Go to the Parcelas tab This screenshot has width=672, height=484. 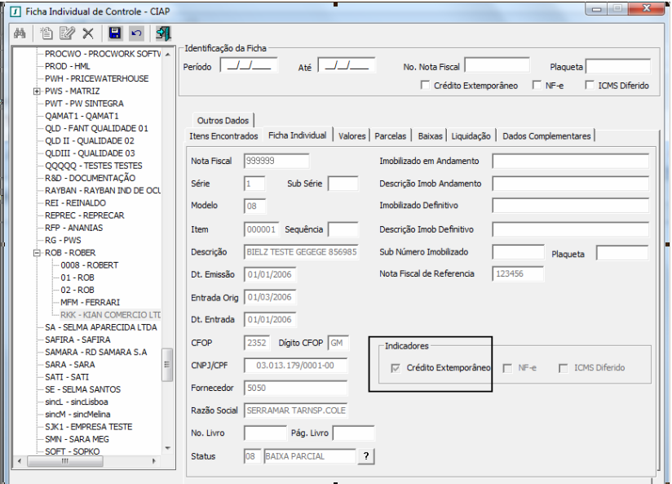pyautogui.click(x=391, y=135)
